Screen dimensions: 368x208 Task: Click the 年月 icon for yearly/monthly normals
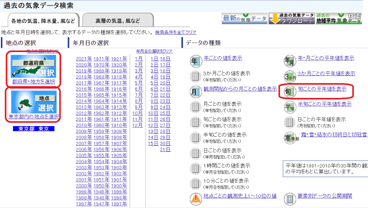point(290,60)
